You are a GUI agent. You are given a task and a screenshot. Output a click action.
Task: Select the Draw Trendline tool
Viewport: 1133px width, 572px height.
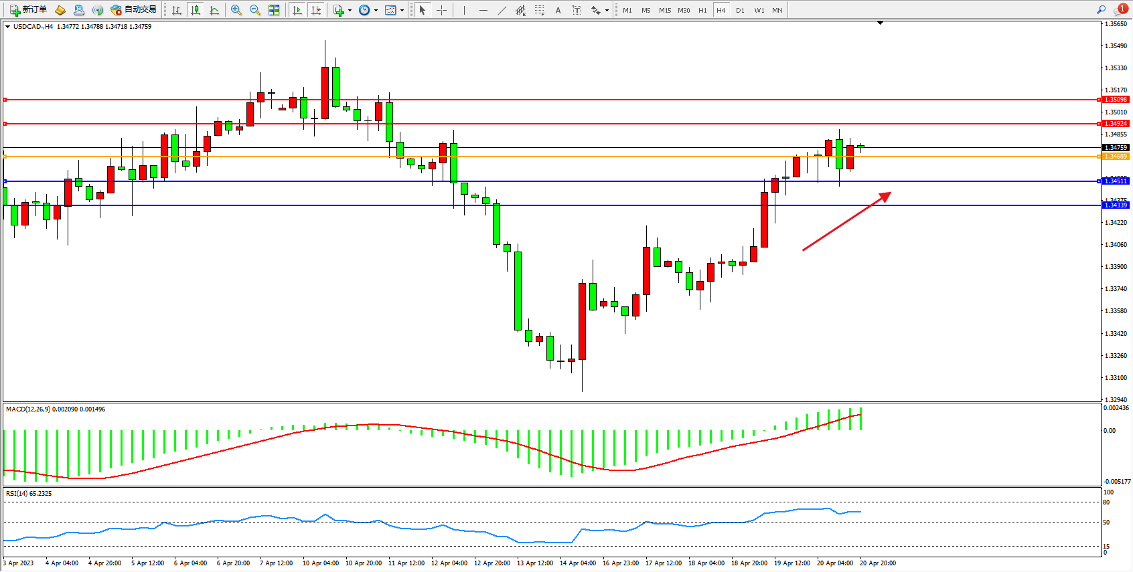pyautogui.click(x=502, y=10)
